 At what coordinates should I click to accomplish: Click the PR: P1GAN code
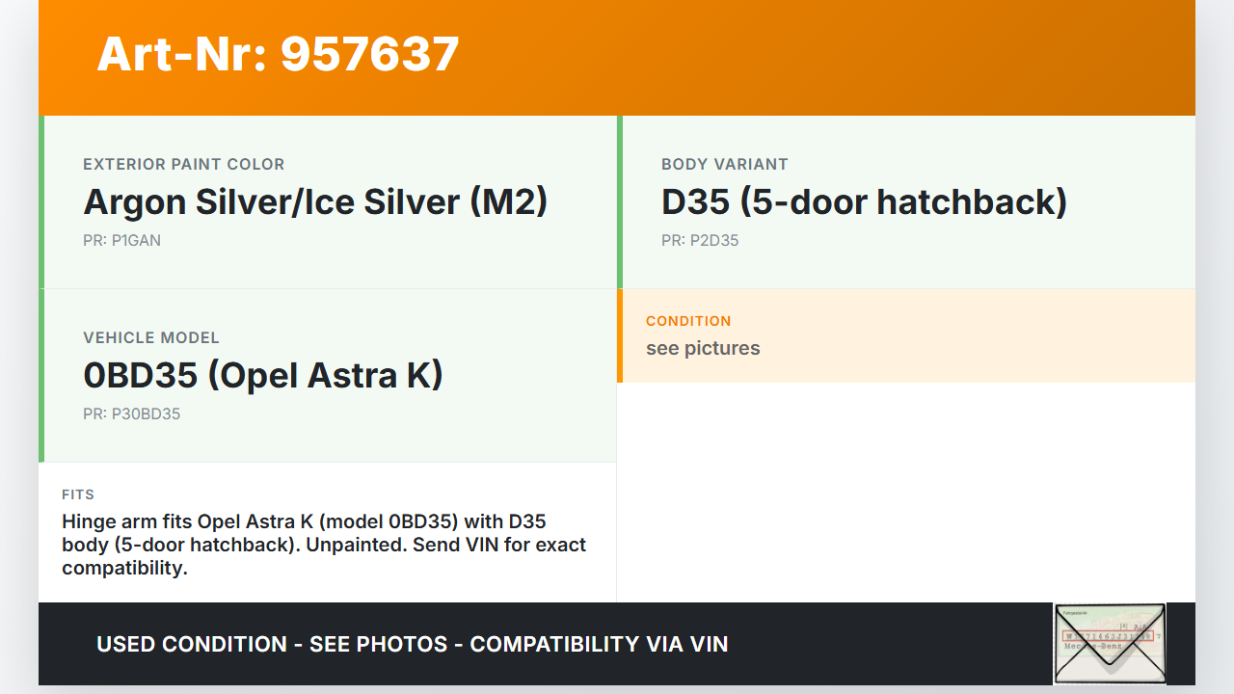coord(121,241)
